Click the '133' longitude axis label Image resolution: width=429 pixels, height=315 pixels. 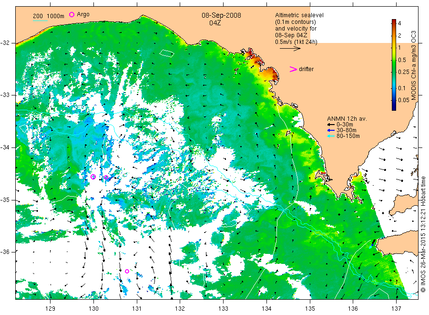[223, 309]
